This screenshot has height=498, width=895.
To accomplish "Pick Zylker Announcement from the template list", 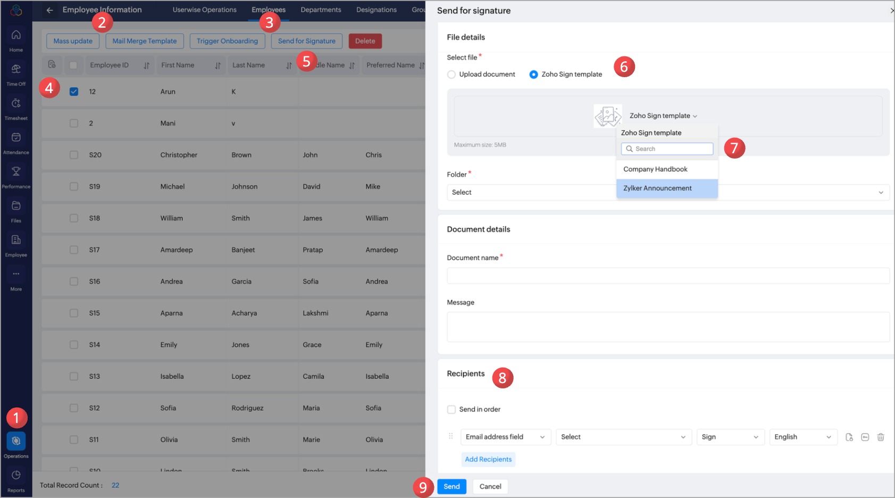I will coord(667,188).
